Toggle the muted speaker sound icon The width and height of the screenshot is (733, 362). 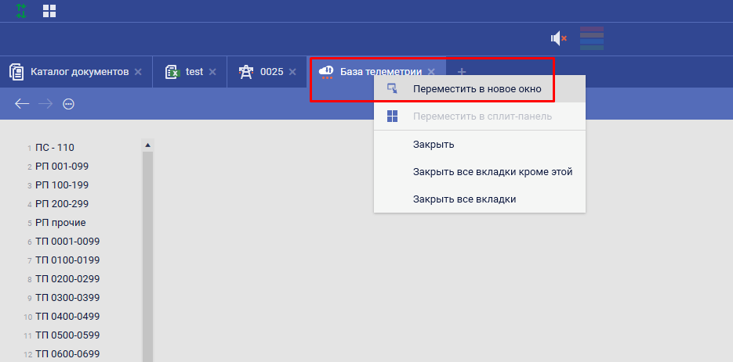tap(558, 38)
